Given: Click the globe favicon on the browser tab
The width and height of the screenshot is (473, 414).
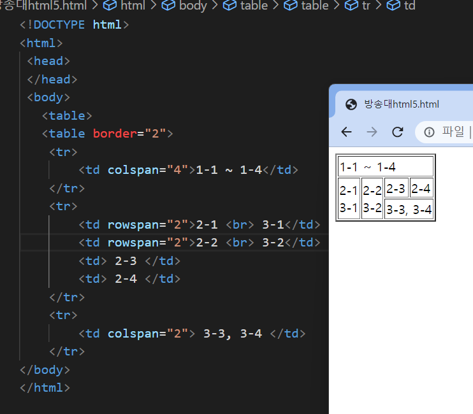Looking at the screenshot, I should 351,104.
